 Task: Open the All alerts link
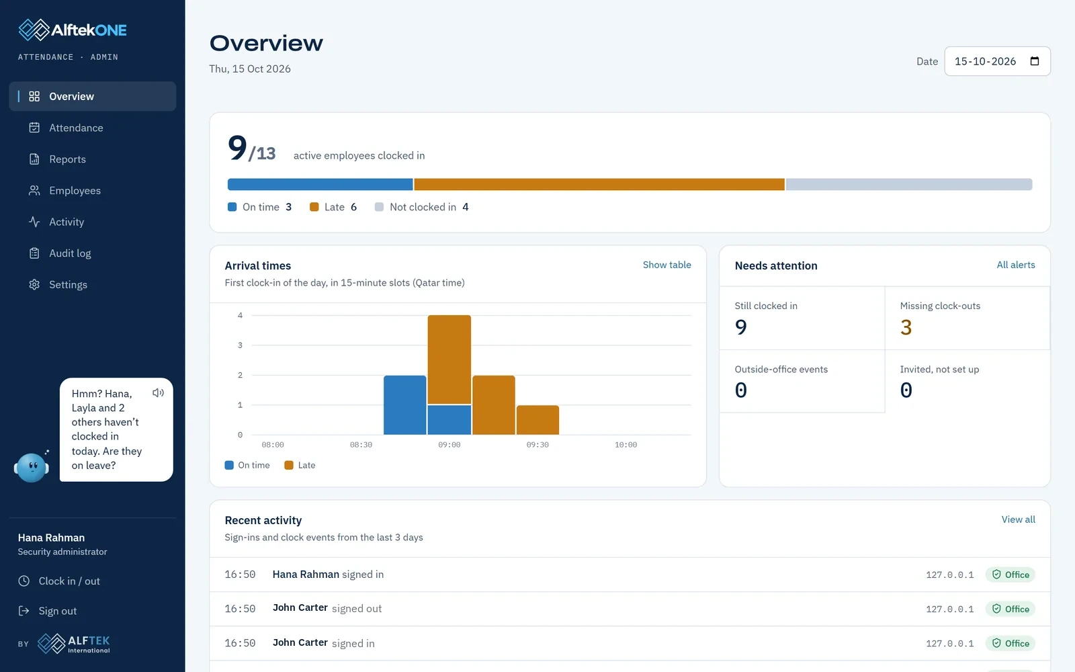1016,265
